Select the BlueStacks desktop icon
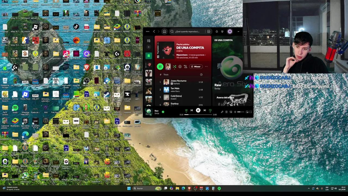Screen dimensions: 348x196 [x=15, y=122]
